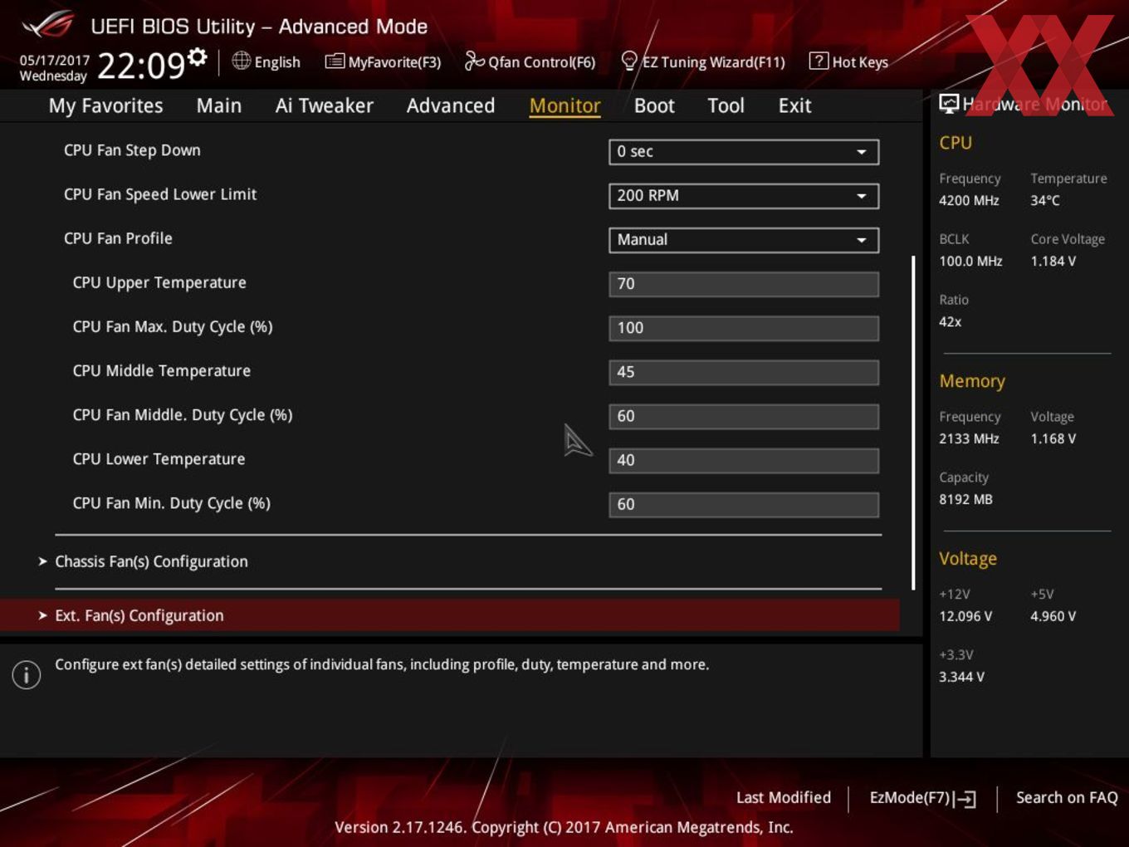Switch to My Favorites tab
Viewport: 1129px width, 847px height.
click(x=105, y=105)
